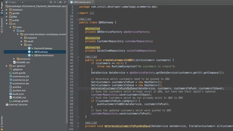Click the Collapse All icon in Project panel
Viewport: 233px width, 131px height.
pos(55,2)
